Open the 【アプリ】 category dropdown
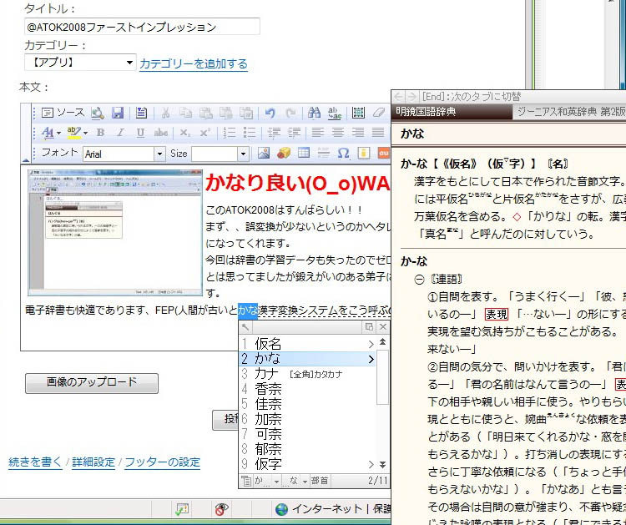This screenshot has width=626, height=525. tap(80, 63)
